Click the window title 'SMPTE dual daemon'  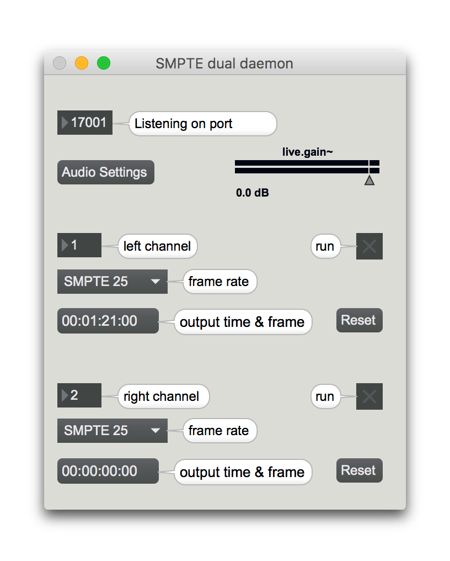224,63
